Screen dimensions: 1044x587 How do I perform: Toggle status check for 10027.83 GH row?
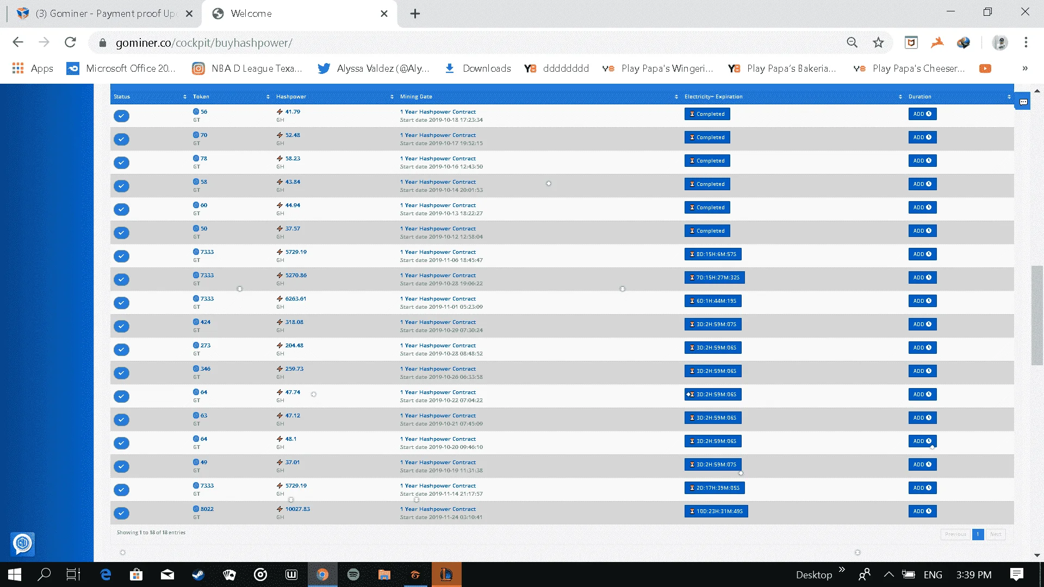click(121, 513)
